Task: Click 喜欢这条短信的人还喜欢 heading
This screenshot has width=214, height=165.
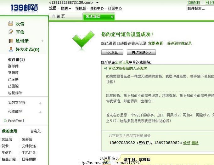Action: click(127, 68)
